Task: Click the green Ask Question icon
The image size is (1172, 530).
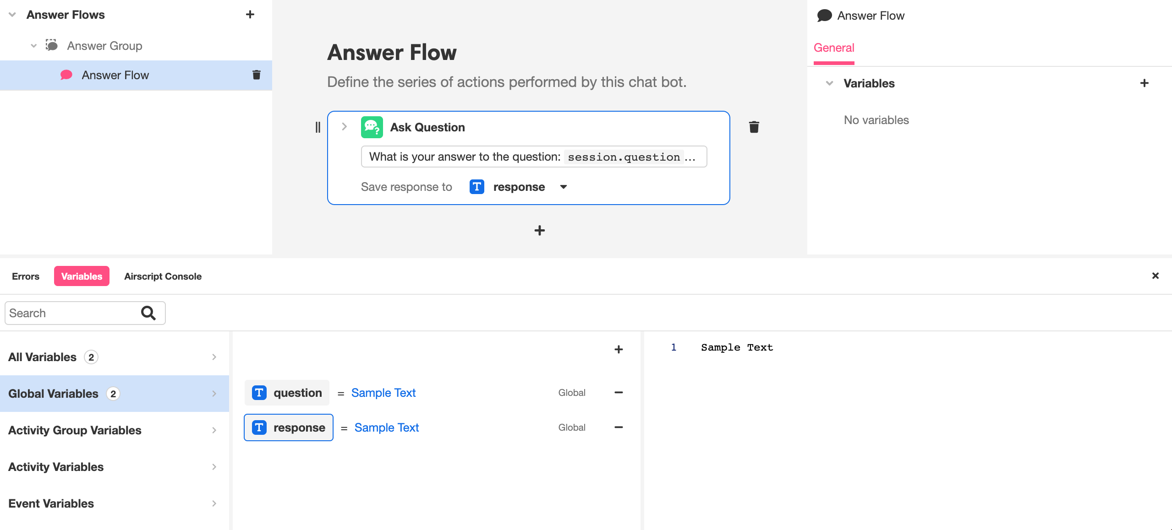Action: (x=372, y=127)
